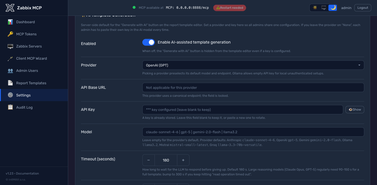Viewport: 377px width, 185px height.
Task: Toggle Enable AI-assisted template generation switch
Action: [149, 42]
